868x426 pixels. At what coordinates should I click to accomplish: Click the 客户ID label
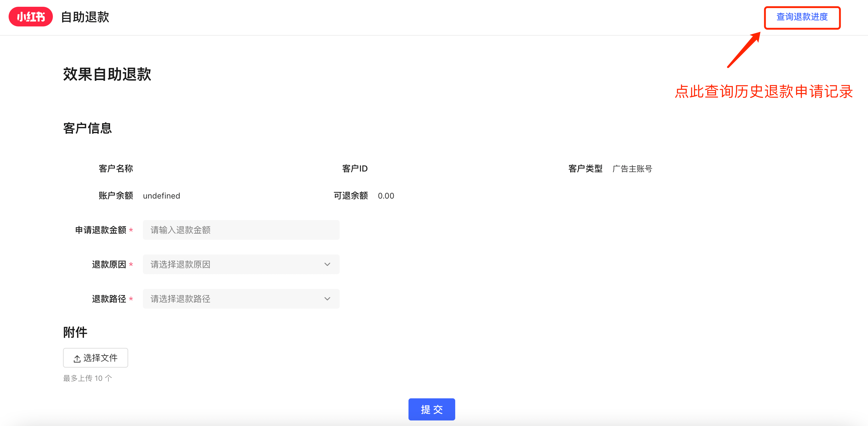coord(355,168)
